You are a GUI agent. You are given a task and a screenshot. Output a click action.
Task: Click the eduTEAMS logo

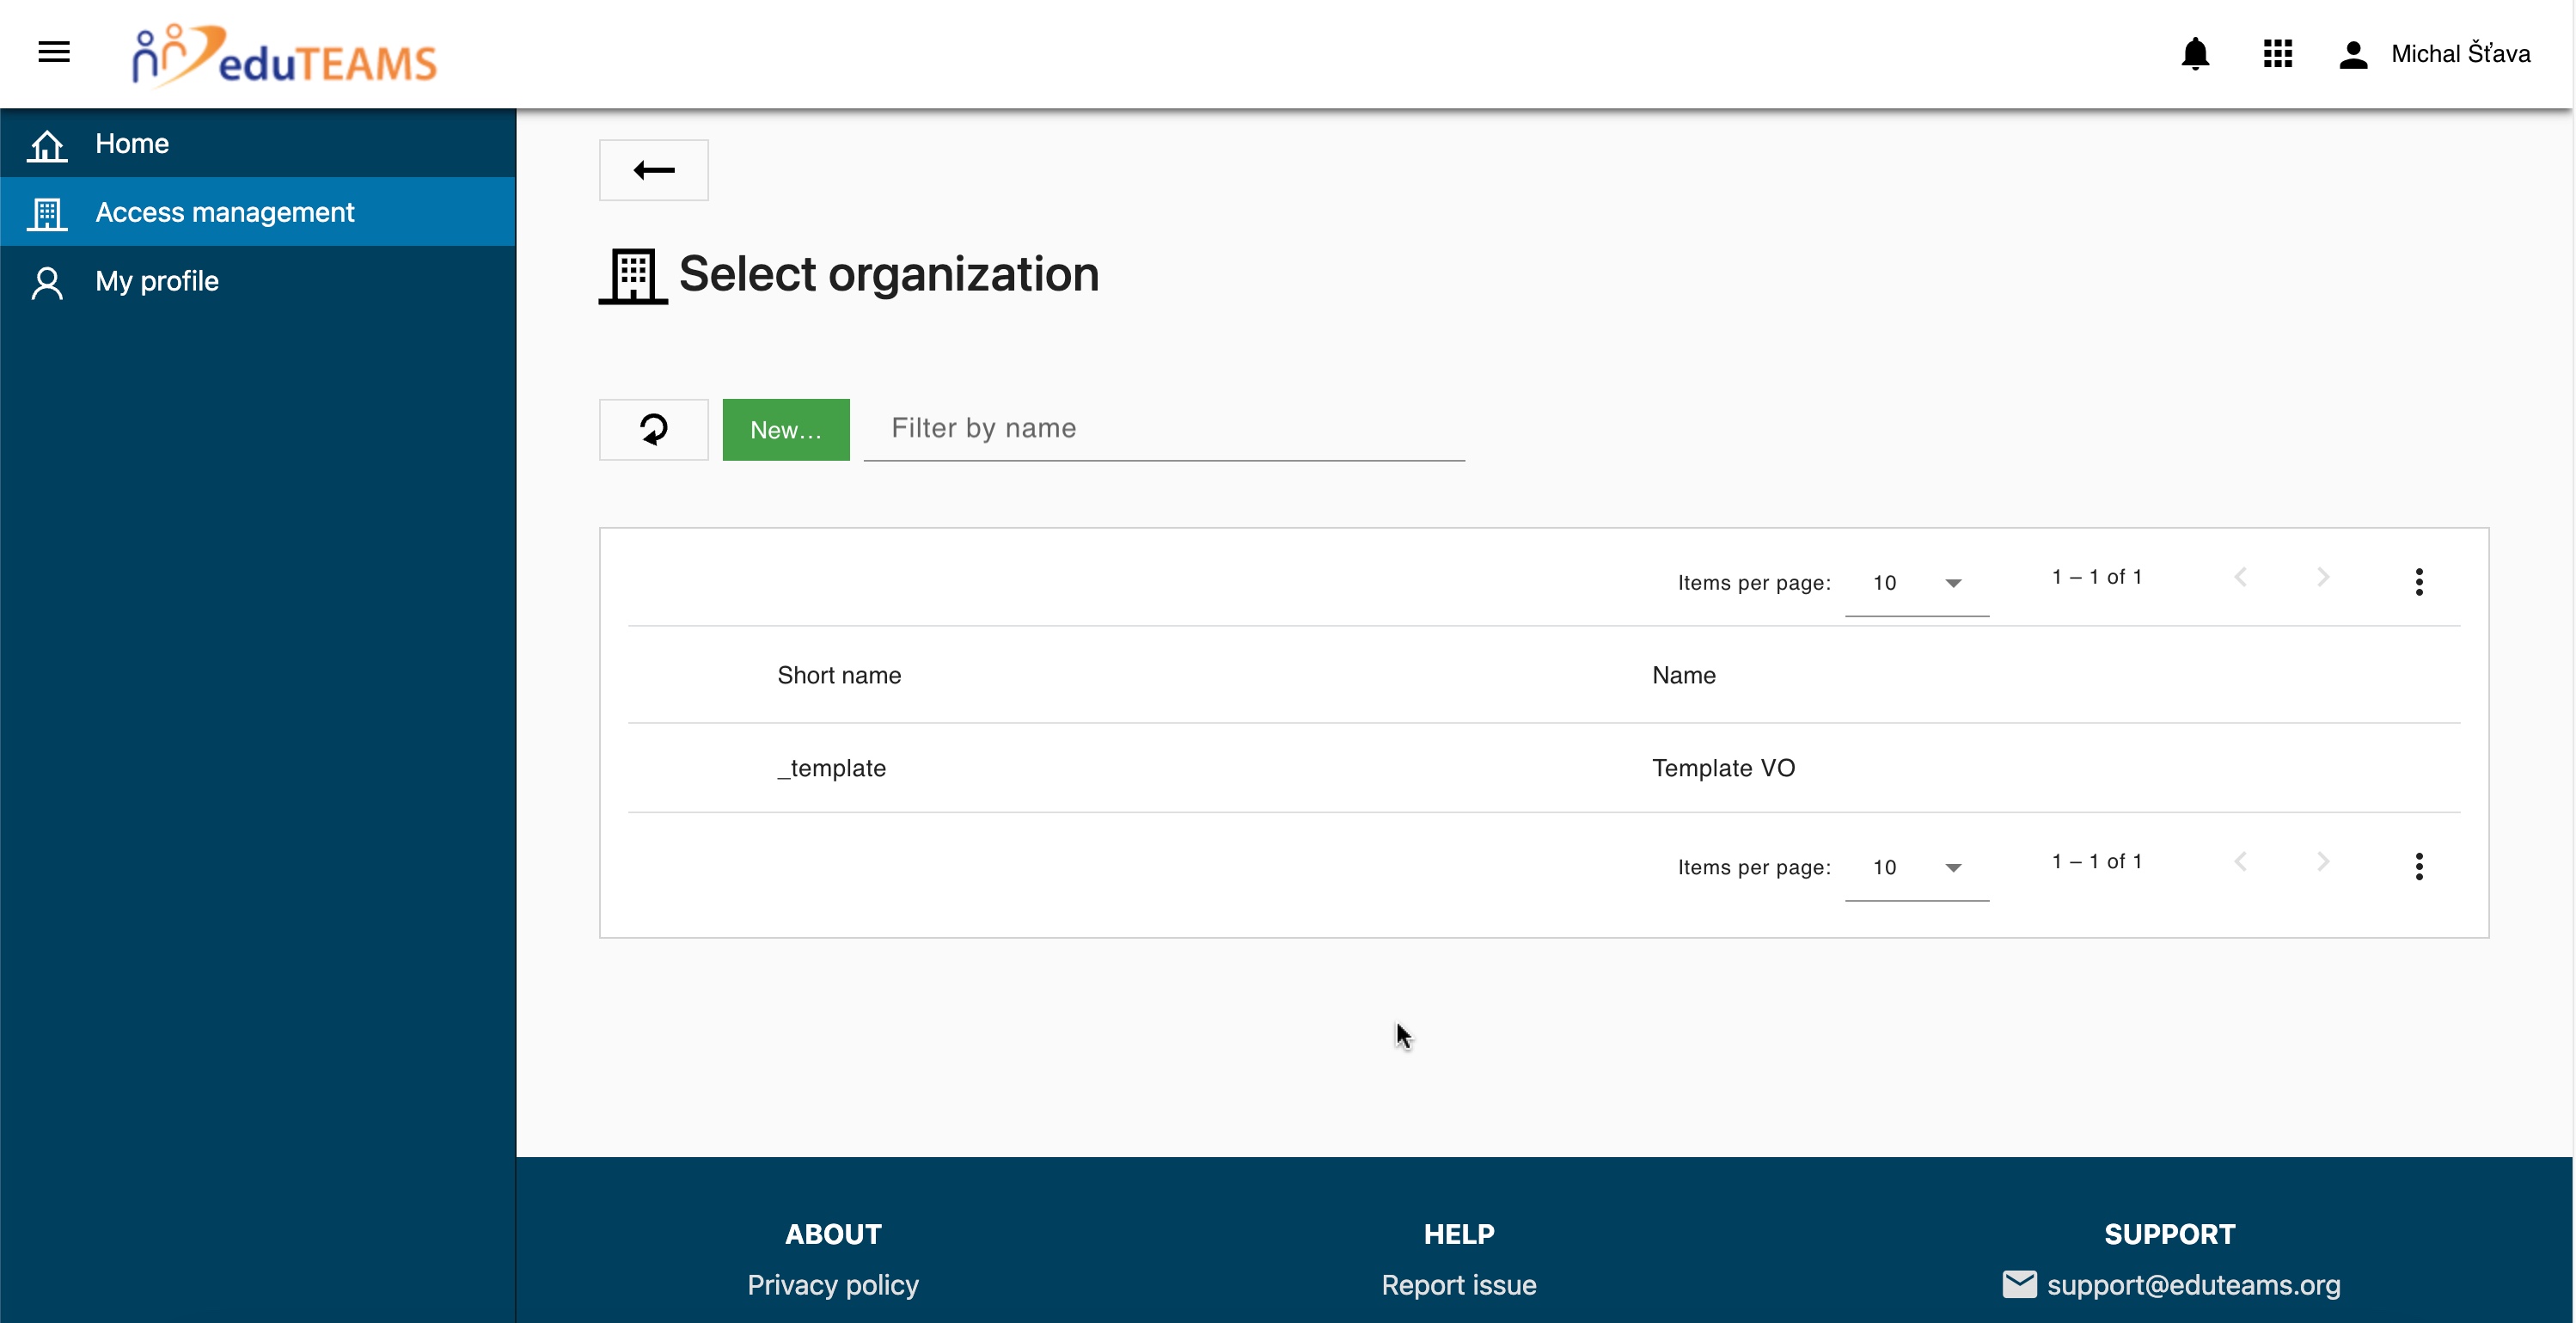tap(285, 55)
